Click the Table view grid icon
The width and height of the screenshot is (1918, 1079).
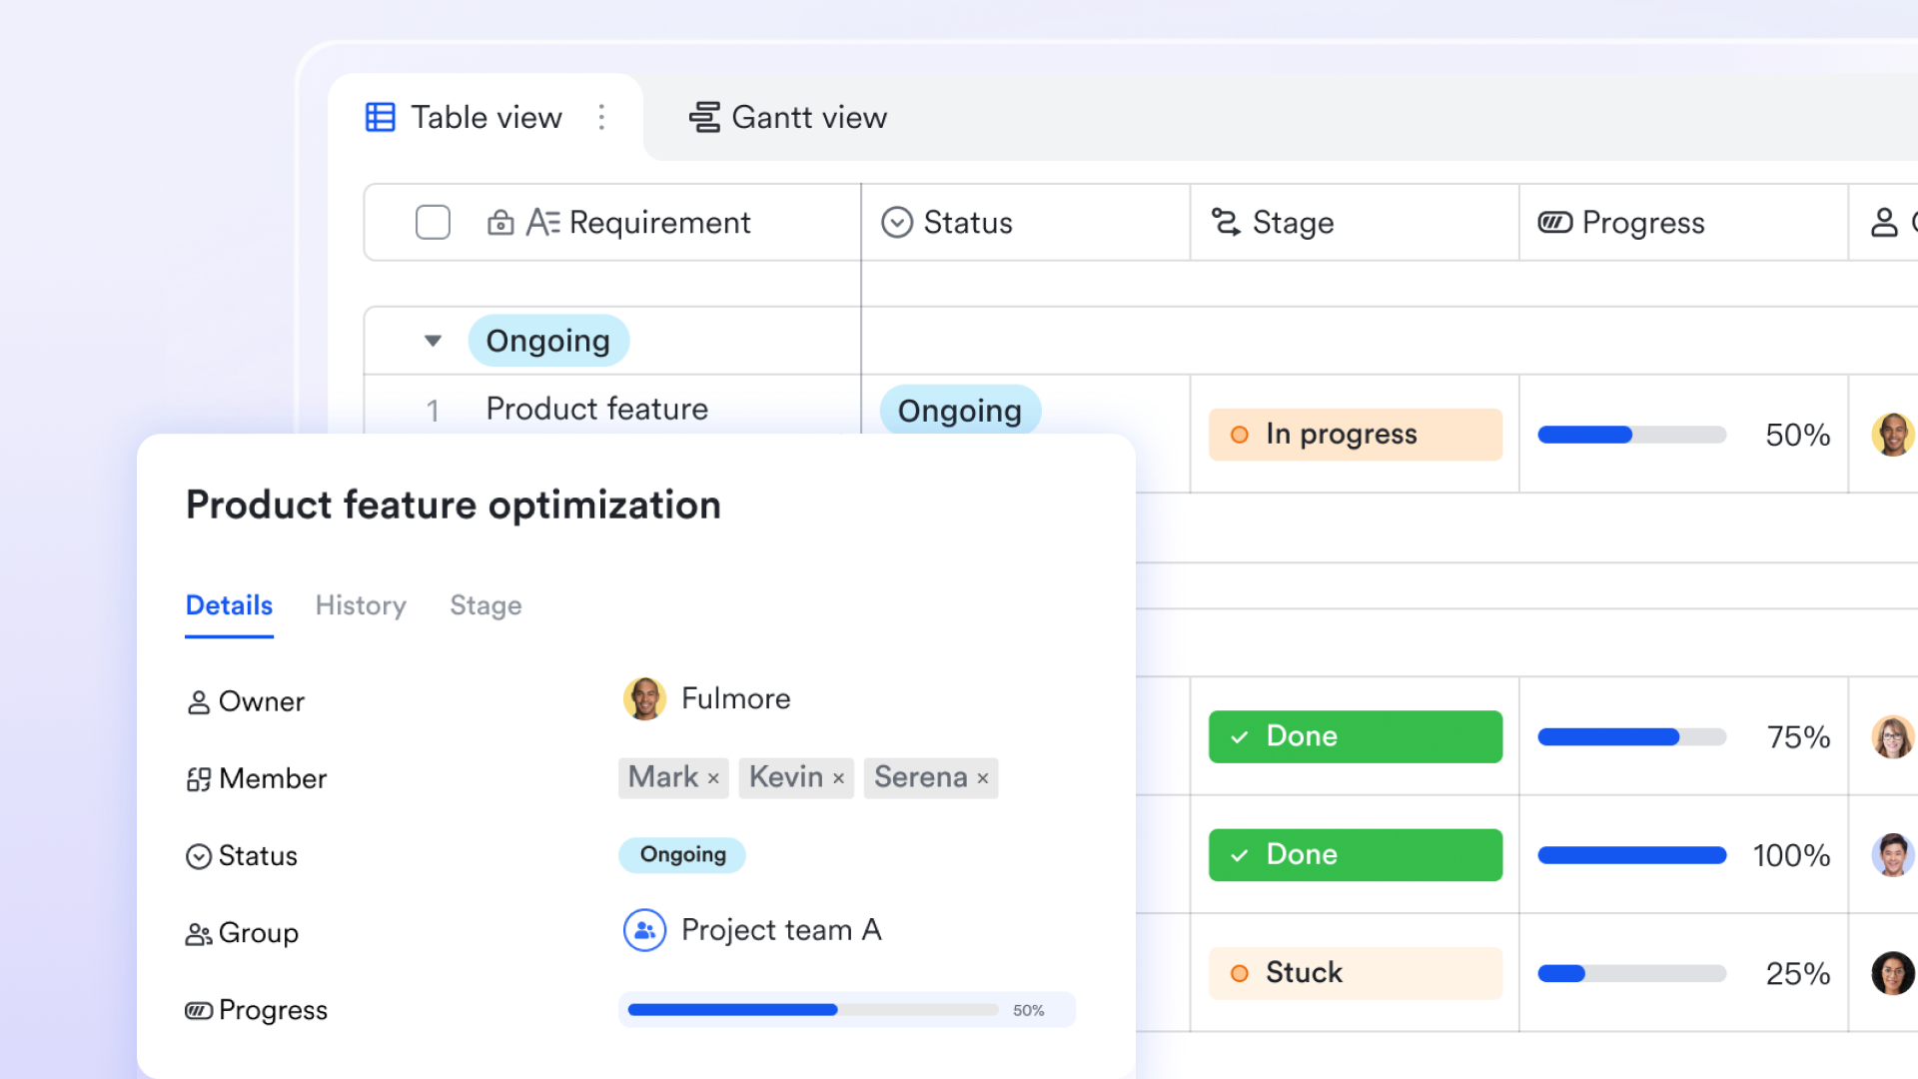pyautogui.click(x=381, y=117)
